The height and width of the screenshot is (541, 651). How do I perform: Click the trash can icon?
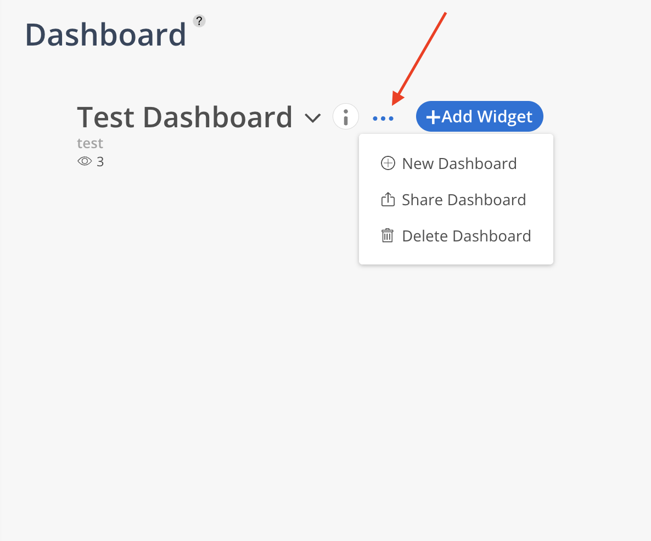(388, 236)
